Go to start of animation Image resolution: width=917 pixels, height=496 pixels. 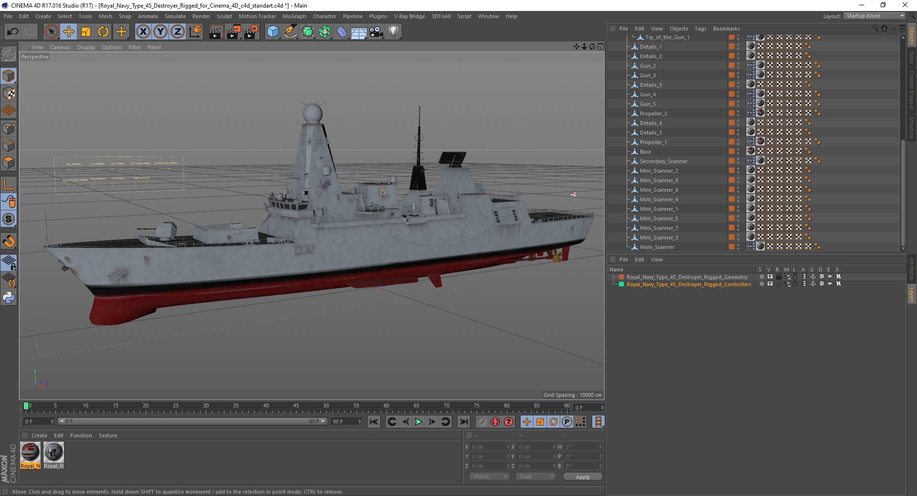tap(374, 422)
